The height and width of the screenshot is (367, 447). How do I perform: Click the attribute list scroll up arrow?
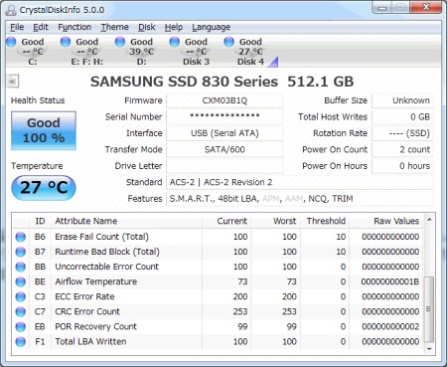[x=429, y=219]
